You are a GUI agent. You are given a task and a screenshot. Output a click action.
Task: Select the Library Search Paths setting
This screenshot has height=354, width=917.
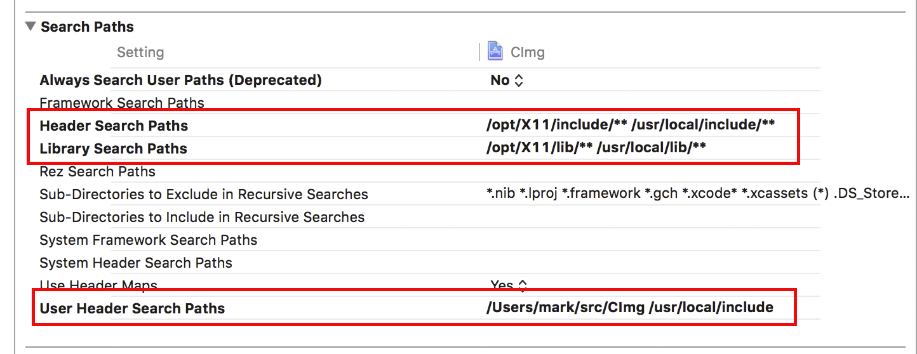[x=113, y=148]
